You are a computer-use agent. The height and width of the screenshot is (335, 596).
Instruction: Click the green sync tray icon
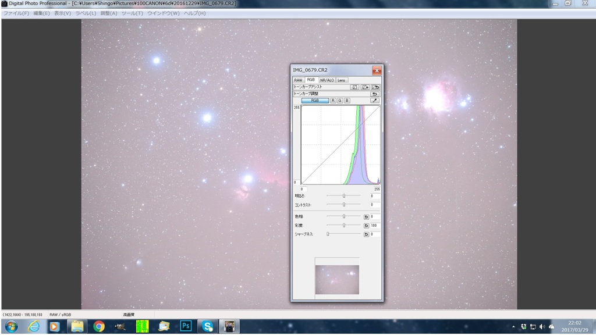pos(523,327)
